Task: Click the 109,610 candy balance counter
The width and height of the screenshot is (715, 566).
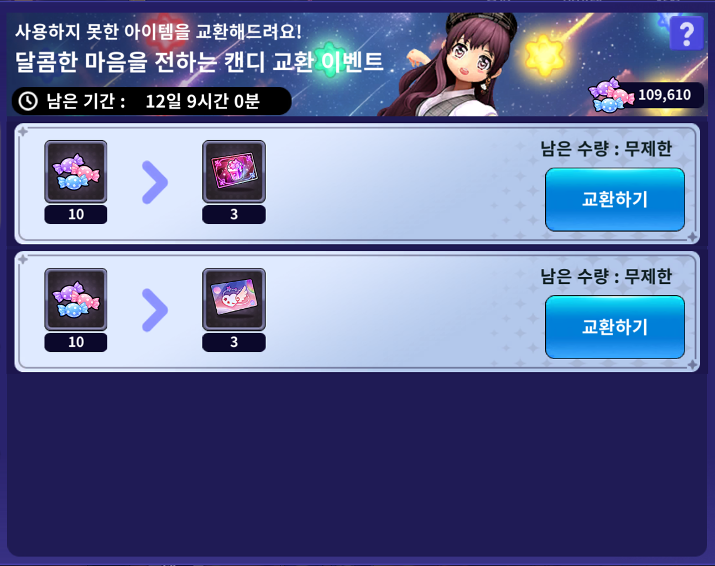Action: (664, 95)
